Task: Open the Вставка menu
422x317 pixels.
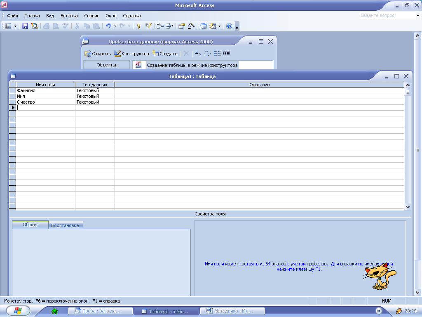Action: tap(69, 16)
